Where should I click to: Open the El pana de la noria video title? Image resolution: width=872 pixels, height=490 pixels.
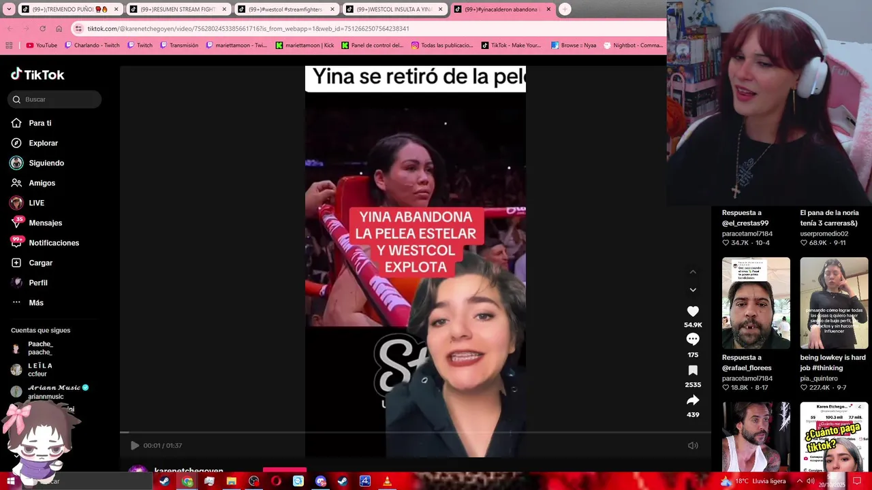[x=829, y=218]
